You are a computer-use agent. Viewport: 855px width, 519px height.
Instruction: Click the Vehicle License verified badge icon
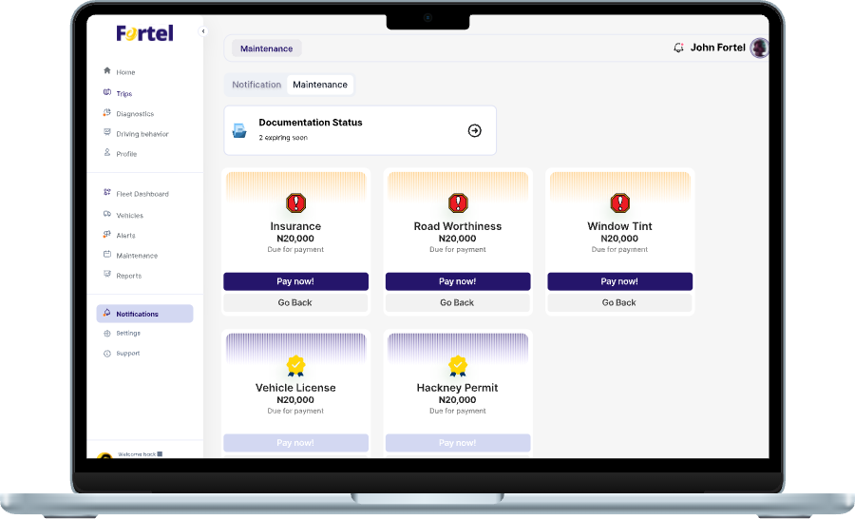click(x=296, y=366)
